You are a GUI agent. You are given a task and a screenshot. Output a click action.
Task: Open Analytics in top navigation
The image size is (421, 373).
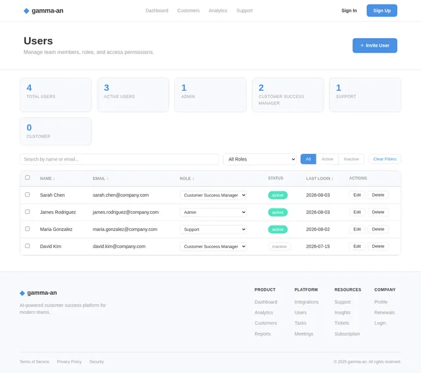218,11
